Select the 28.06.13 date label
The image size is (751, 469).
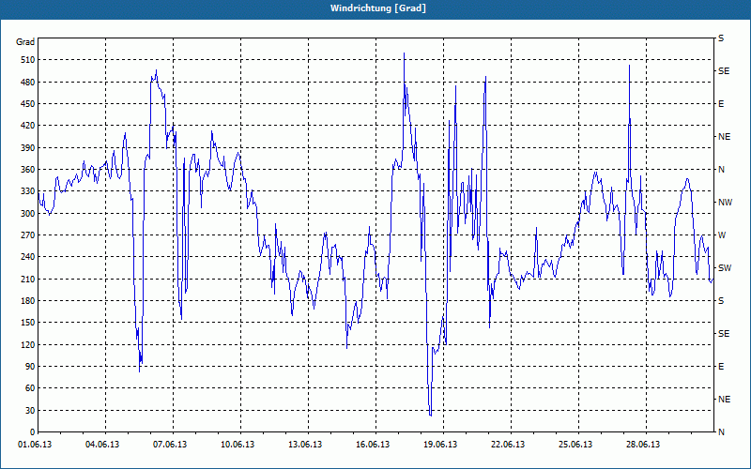coord(643,445)
